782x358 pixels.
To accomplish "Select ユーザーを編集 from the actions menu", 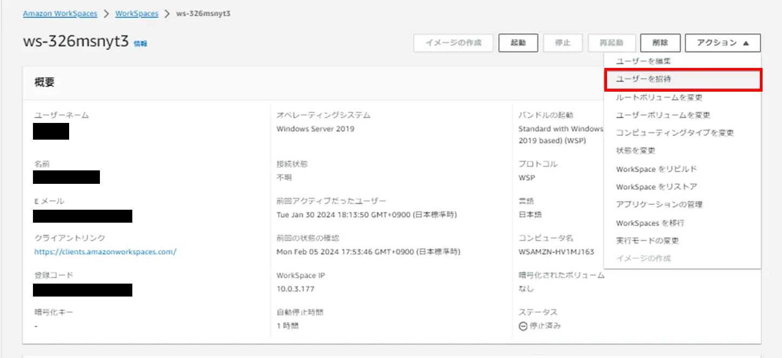I will (x=643, y=61).
